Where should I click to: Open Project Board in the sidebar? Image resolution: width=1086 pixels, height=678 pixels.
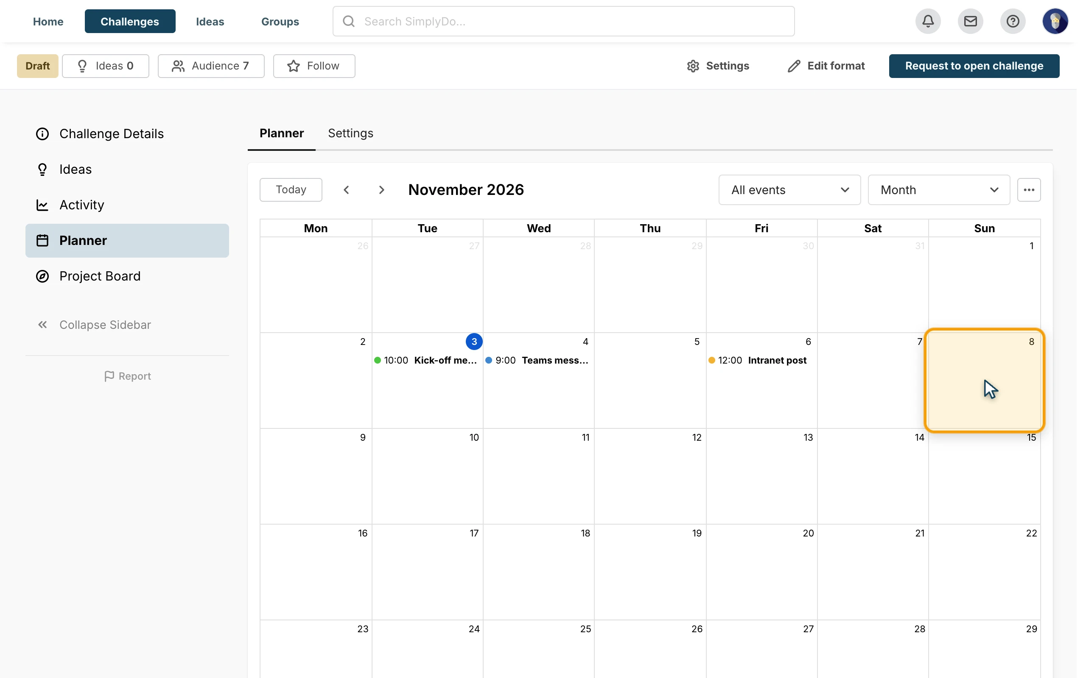coord(127,276)
